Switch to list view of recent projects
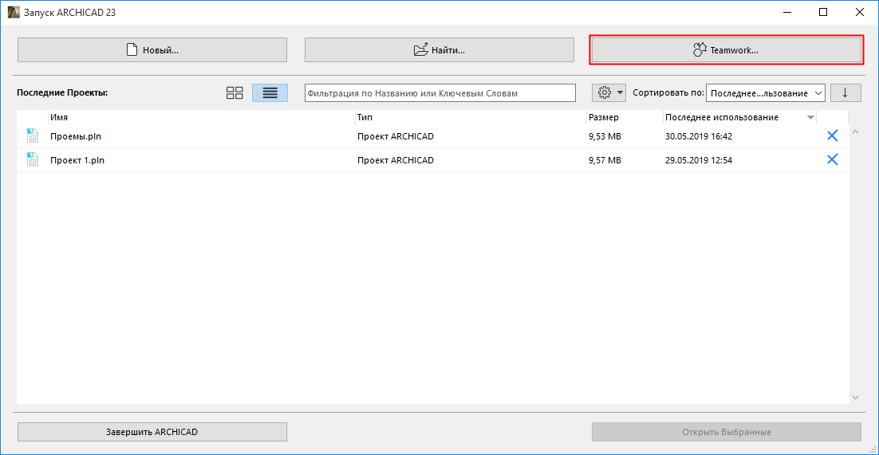879x455 pixels. tap(270, 93)
